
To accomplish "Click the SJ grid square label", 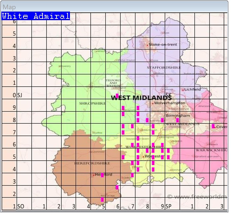I will coord(20,95).
